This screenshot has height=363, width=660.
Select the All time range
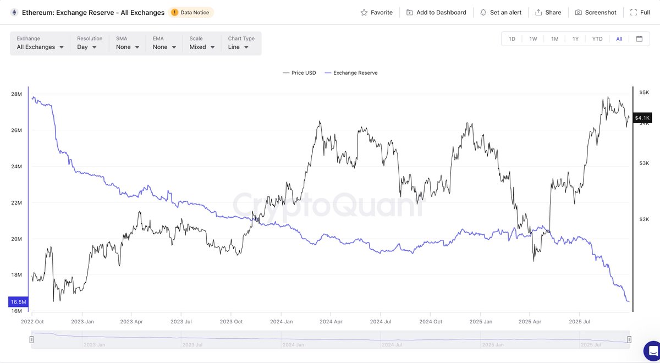(619, 39)
